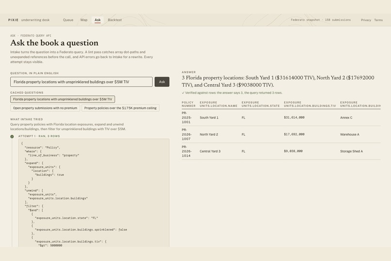Open the Terms link

pyautogui.click(x=378, y=20)
